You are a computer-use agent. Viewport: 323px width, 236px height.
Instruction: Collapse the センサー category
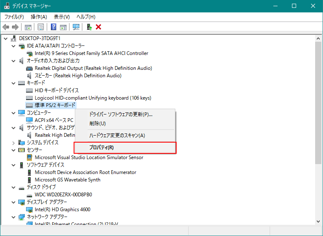[x=14, y=150]
